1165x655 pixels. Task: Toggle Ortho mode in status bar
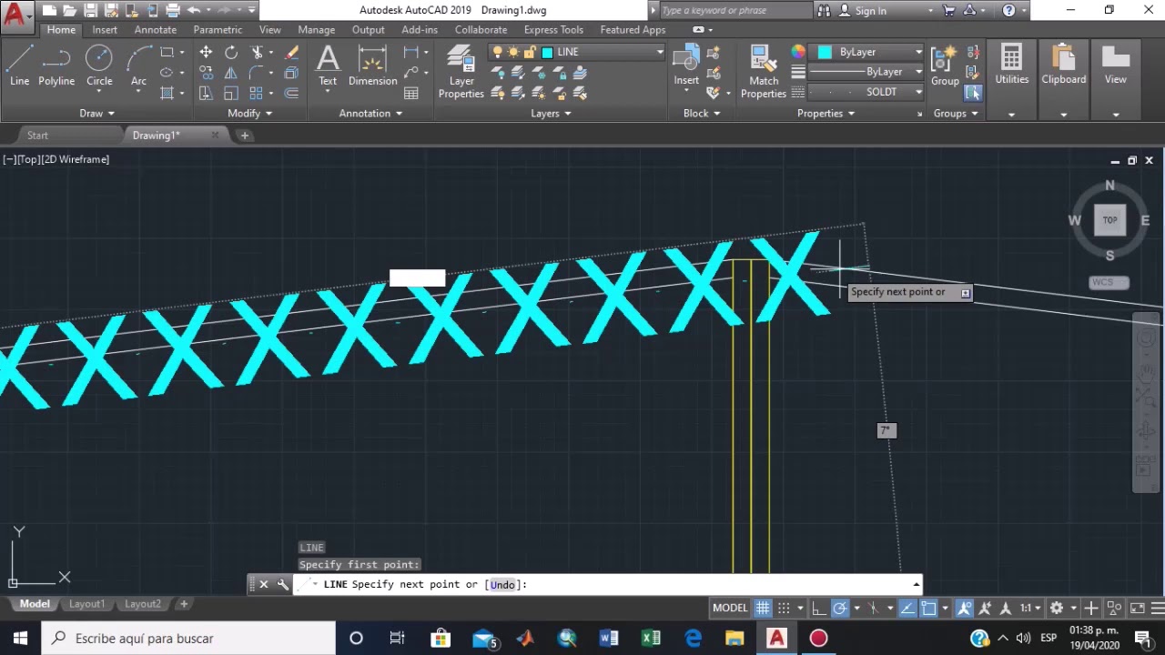coord(819,608)
